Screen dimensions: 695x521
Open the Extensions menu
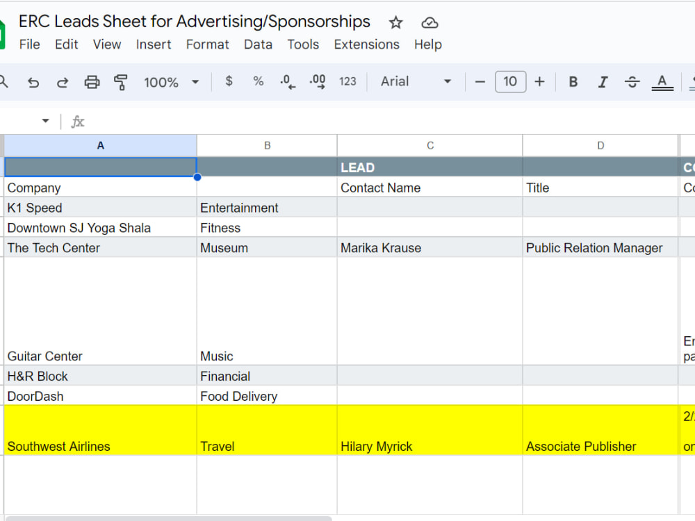coord(366,44)
